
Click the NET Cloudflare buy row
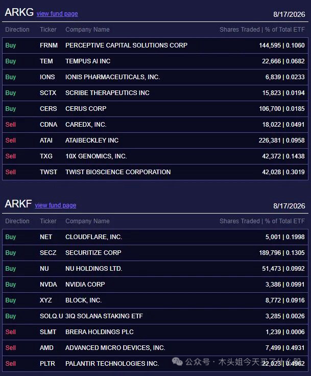[155, 237]
